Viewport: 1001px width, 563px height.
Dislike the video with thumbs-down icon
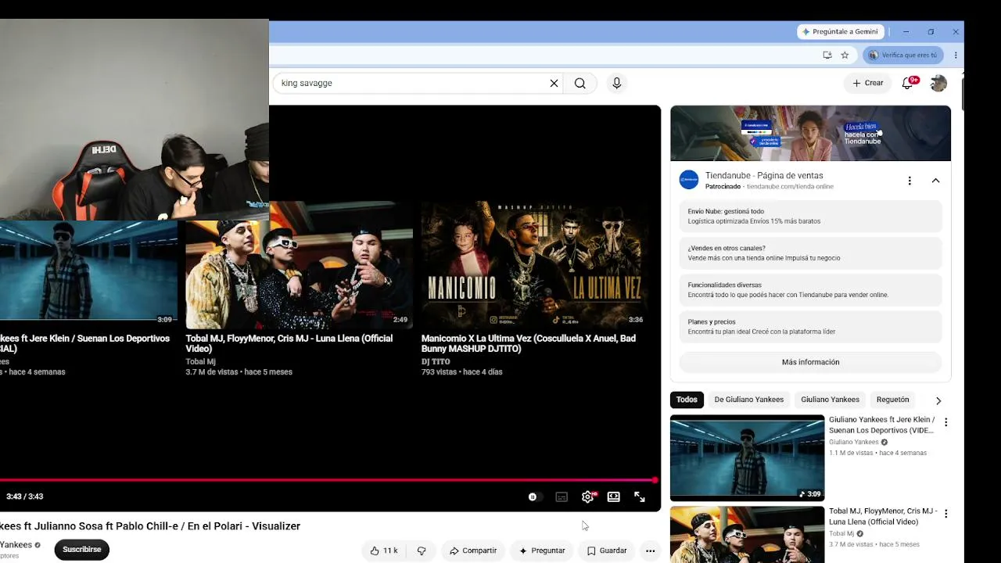coord(422,550)
